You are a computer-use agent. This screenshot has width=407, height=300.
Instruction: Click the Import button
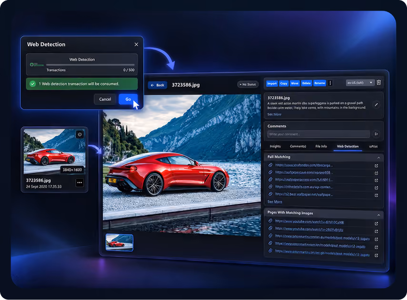[272, 83]
